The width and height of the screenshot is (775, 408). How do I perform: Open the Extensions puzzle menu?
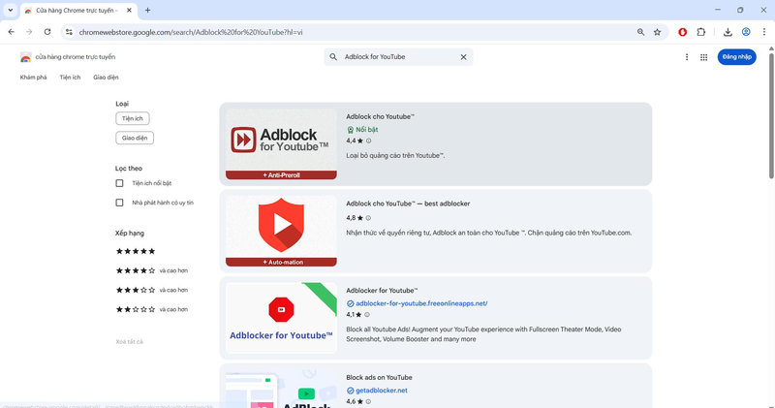(x=700, y=32)
